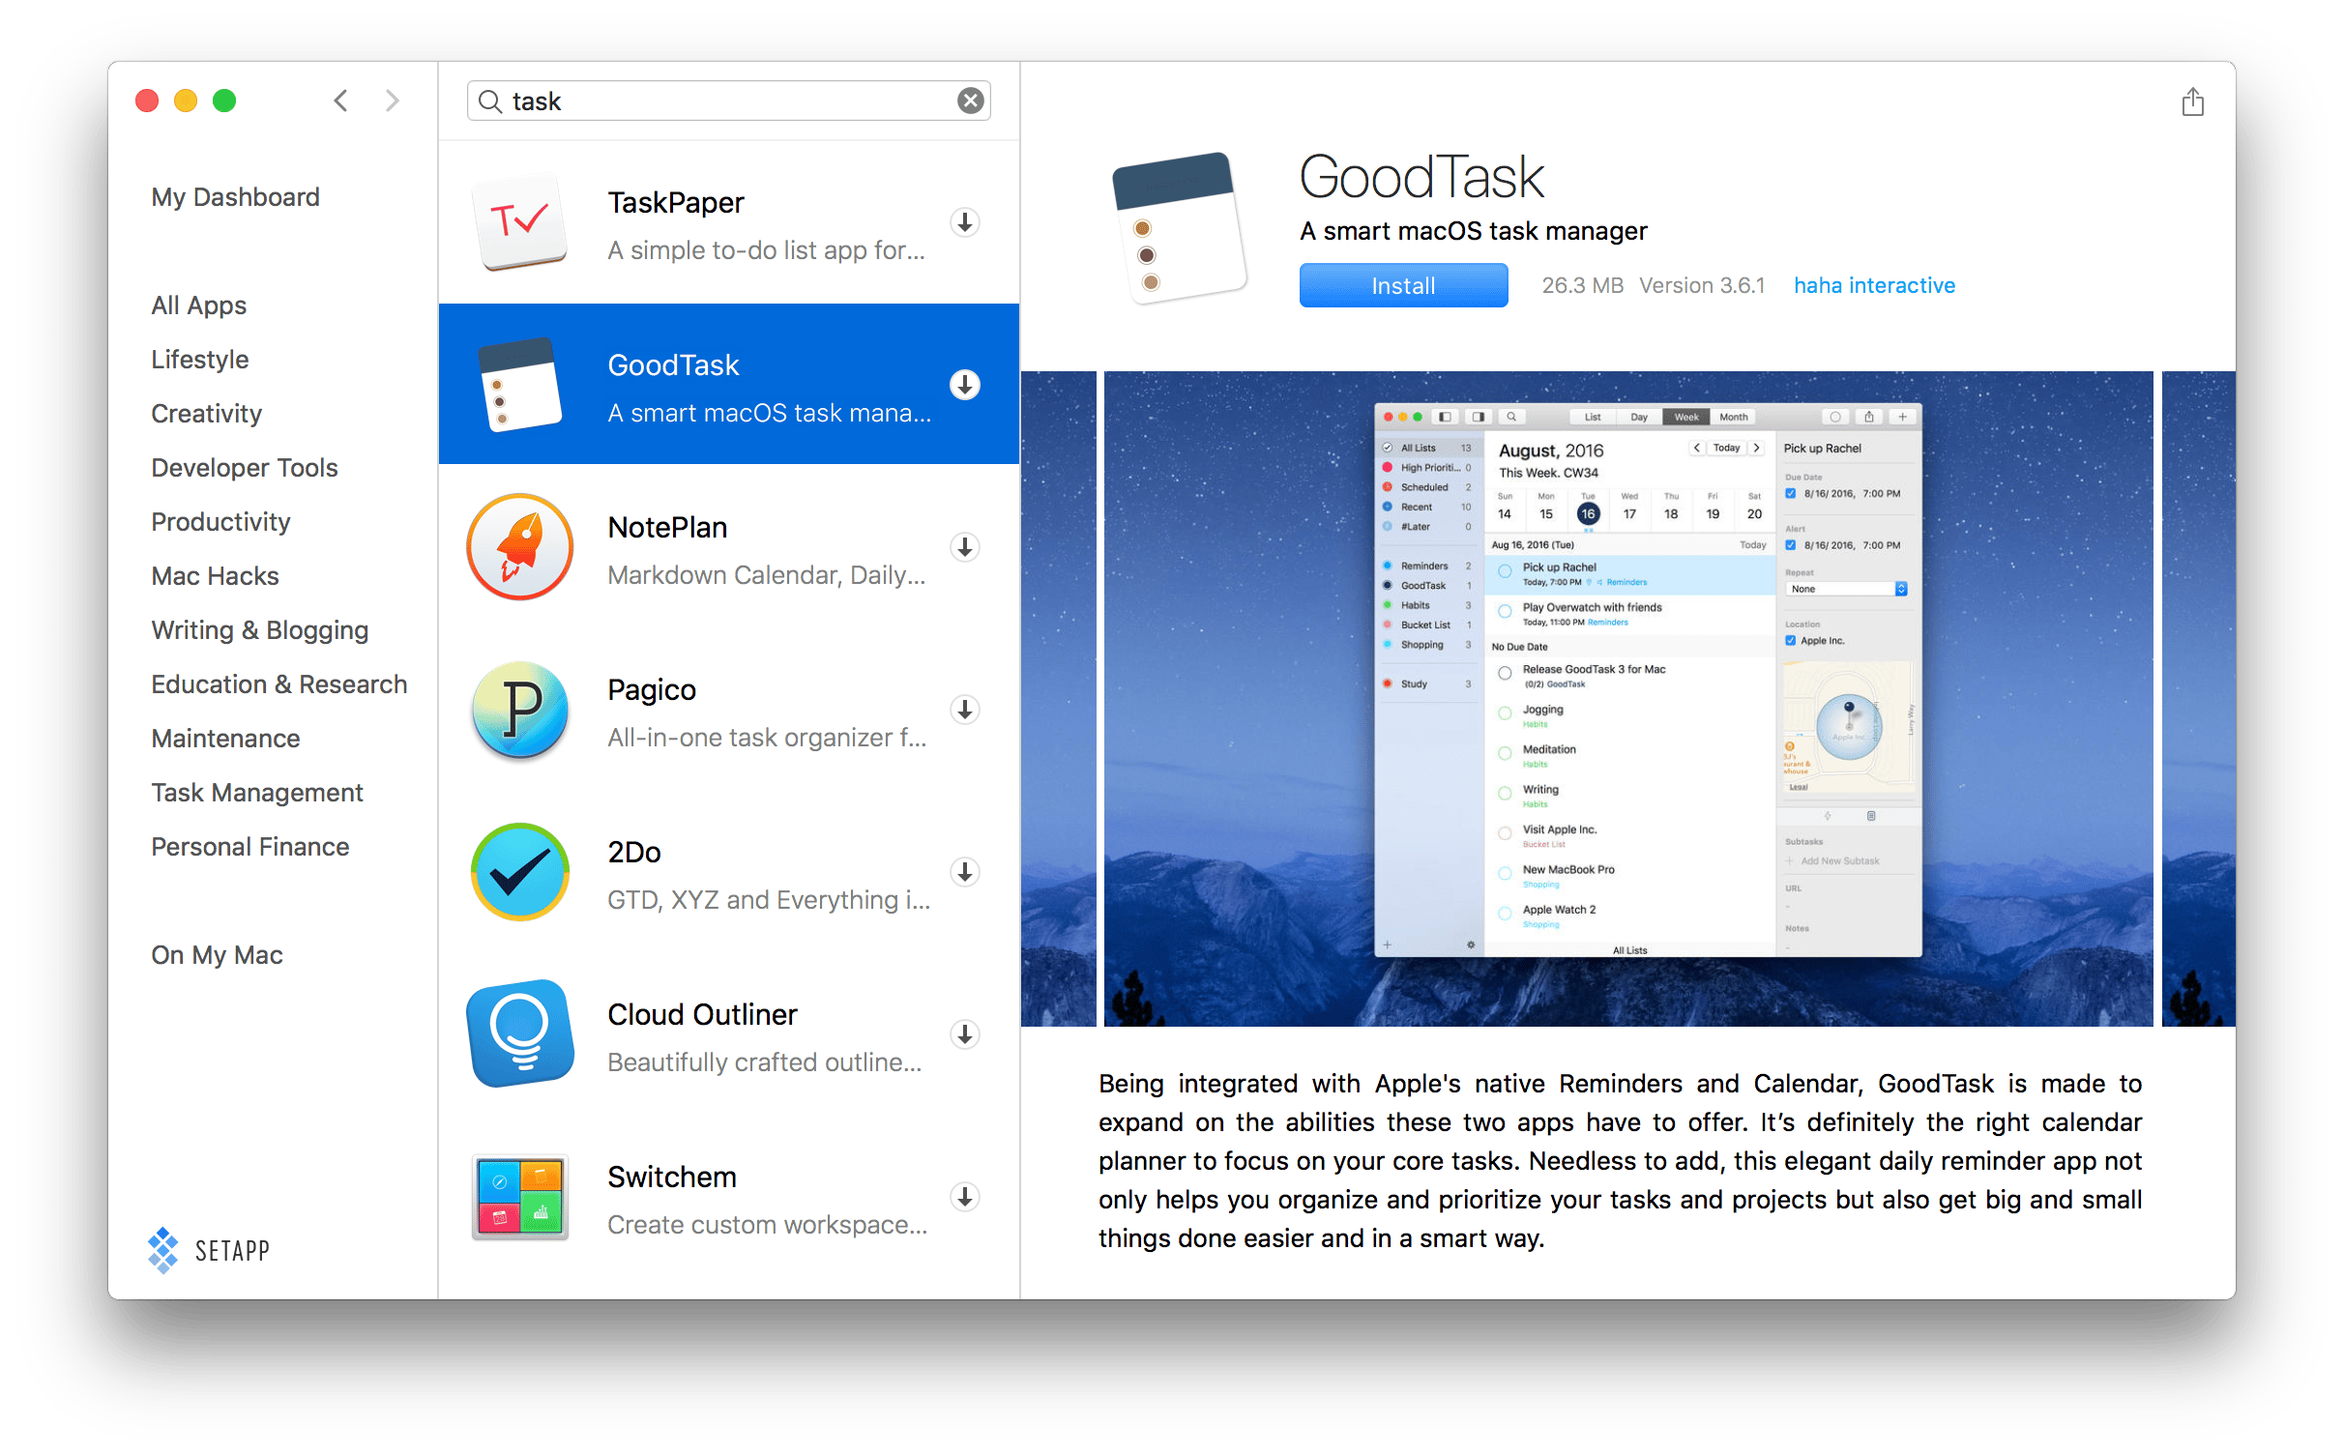
Task: Click the Version 3.6.1 text
Action: click(1702, 285)
